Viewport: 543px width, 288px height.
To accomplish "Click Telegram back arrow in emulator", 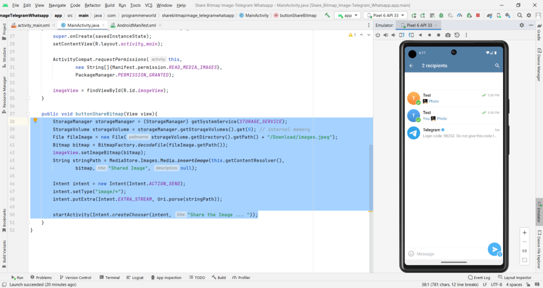I will [411, 66].
